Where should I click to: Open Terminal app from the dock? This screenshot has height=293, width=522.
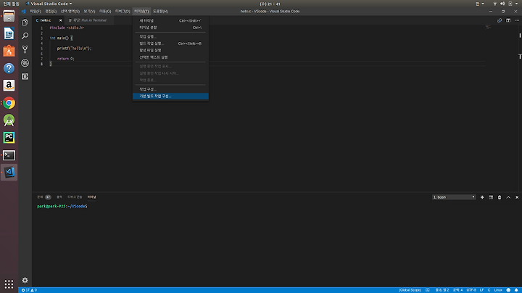(x=9, y=154)
